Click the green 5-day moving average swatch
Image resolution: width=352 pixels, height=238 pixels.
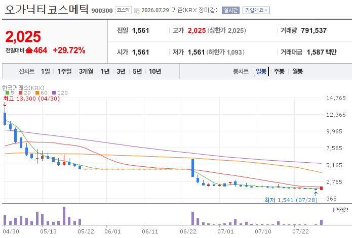click(x=8, y=92)
